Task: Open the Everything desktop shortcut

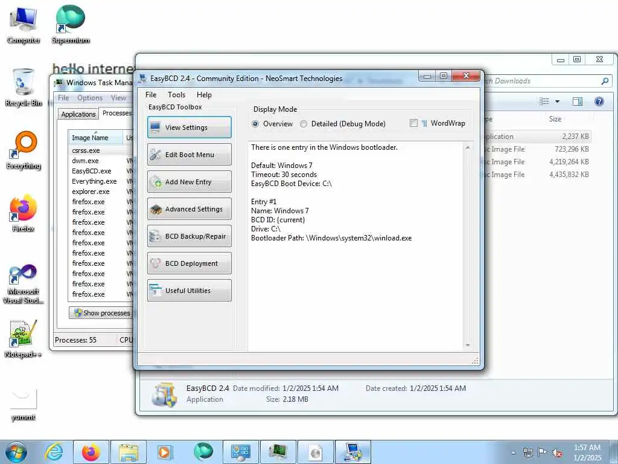Action: (x=24, y=150)
